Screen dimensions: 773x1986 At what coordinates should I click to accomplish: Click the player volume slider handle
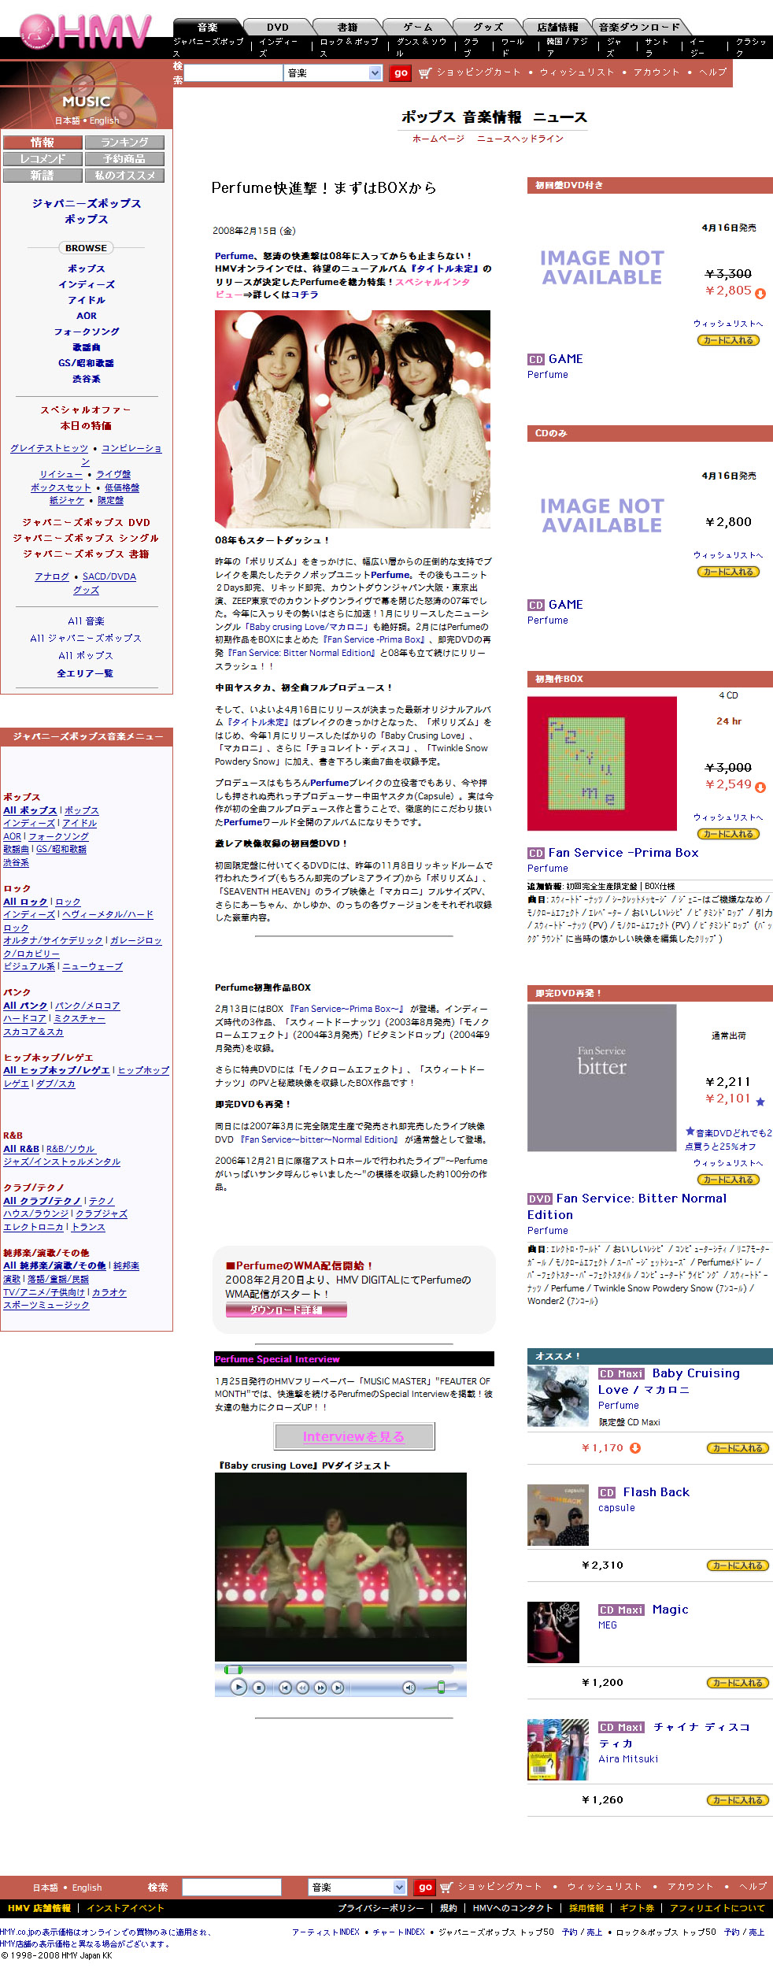(441, 1687)
